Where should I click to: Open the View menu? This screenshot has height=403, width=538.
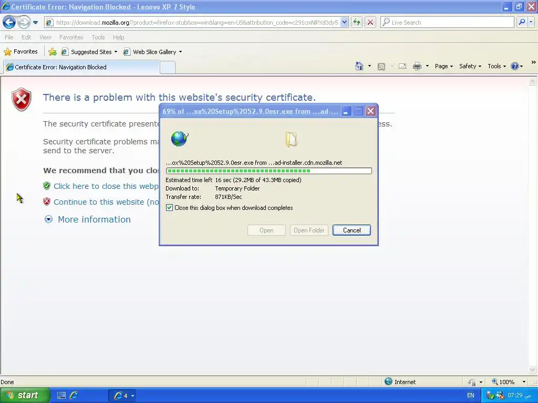click(45, 37)
